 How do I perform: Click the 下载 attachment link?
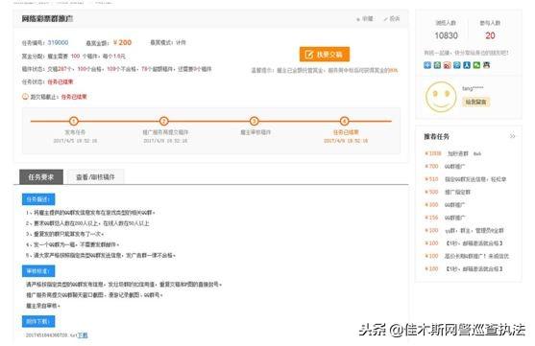(83, 335)
